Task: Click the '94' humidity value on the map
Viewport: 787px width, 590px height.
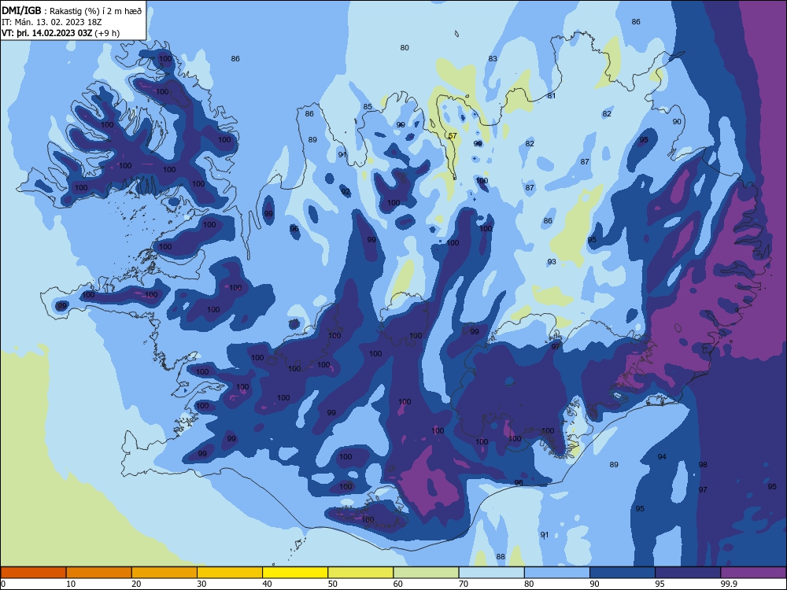Action: pos(662,456)
